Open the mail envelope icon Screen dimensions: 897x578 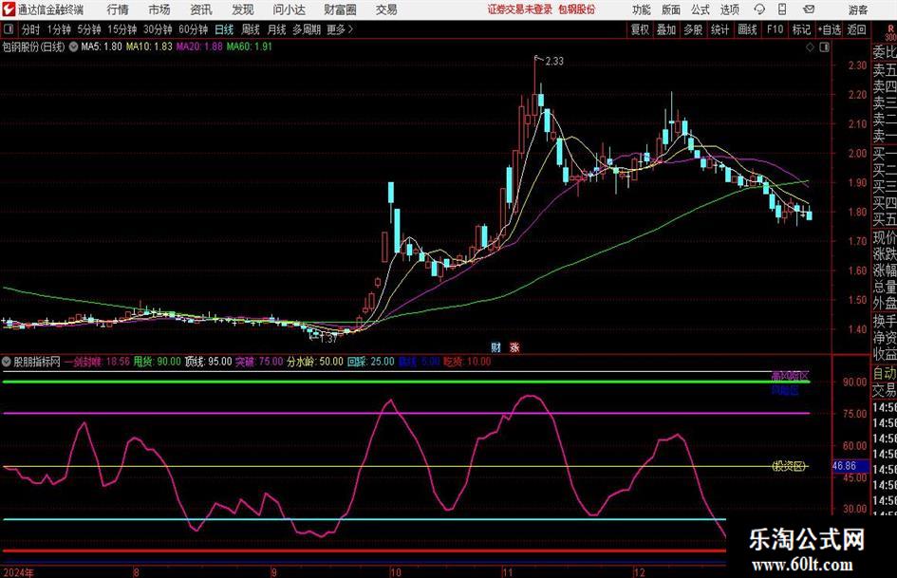point(809,9)
